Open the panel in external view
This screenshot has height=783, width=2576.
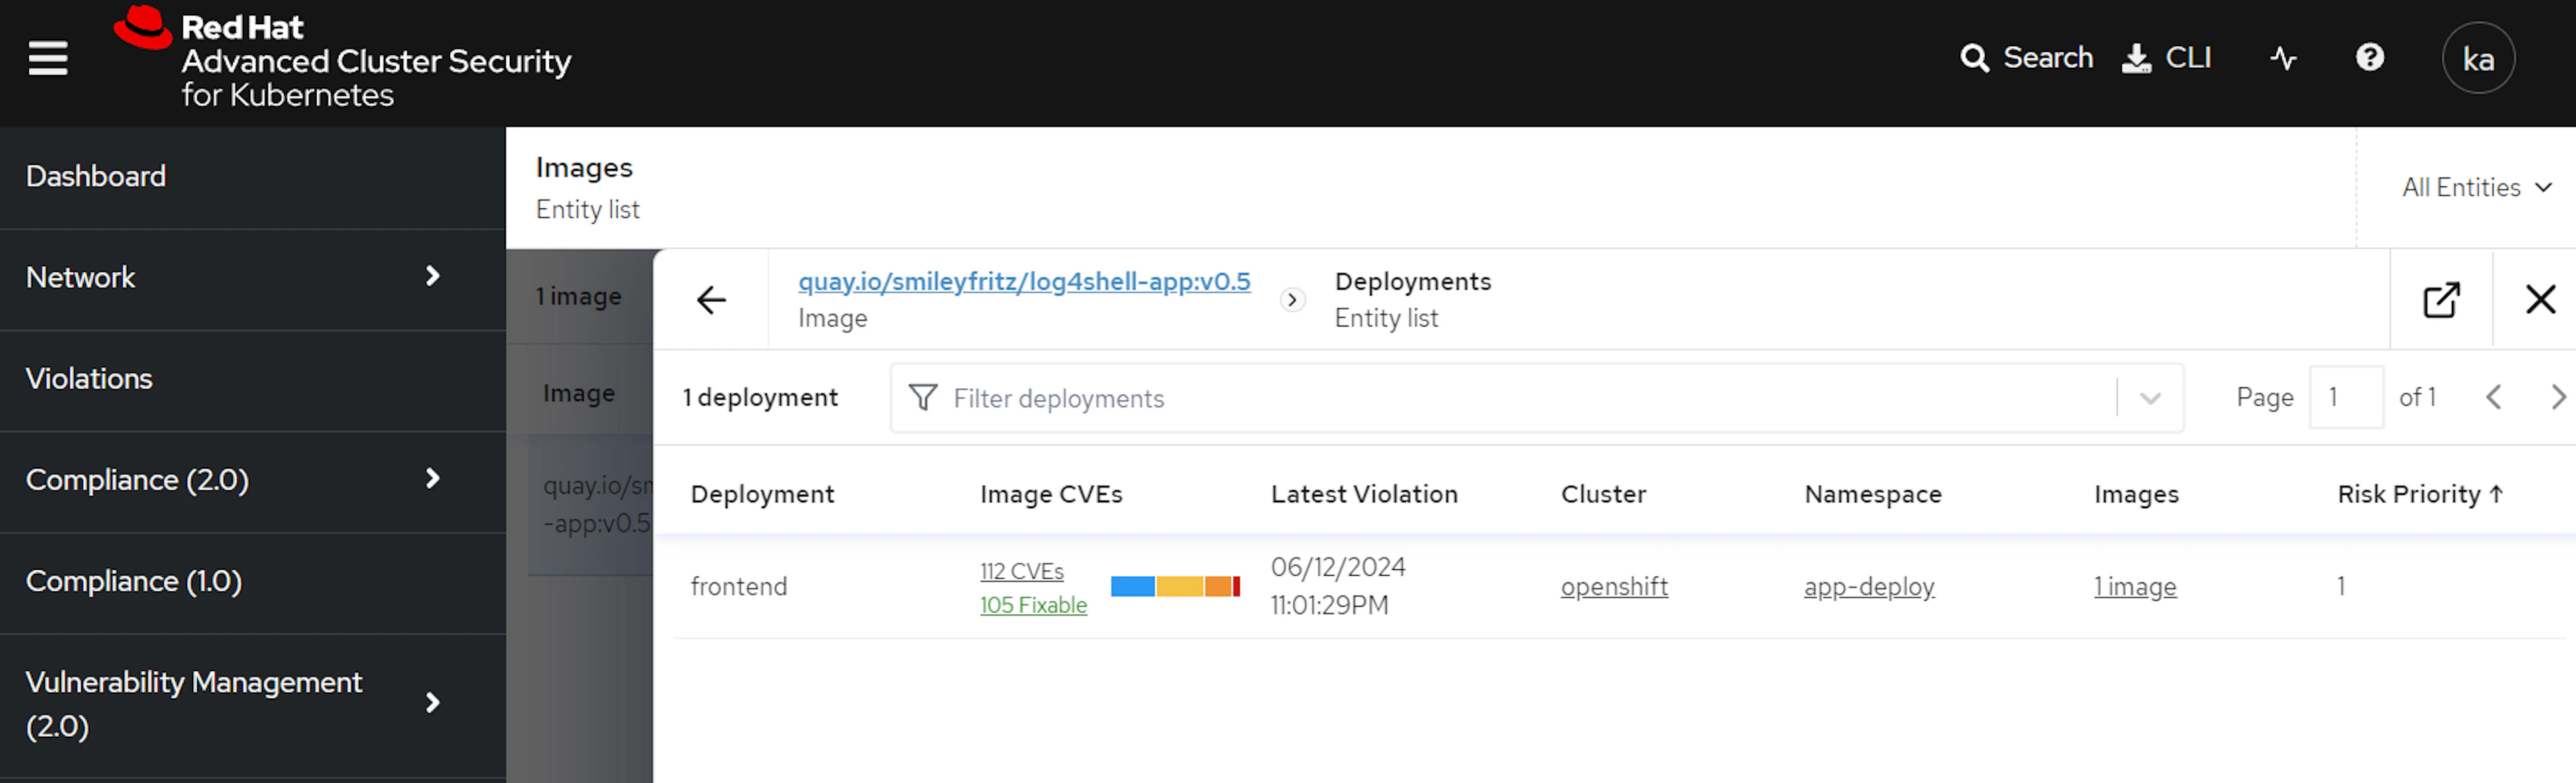click(x=2440, y=300)
